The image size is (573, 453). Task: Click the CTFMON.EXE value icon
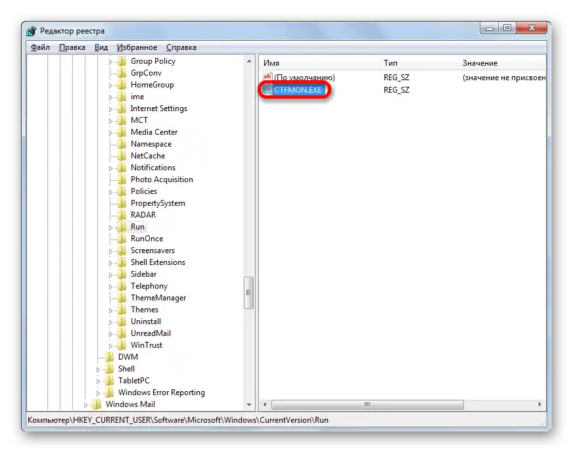[x=267, y=89]
